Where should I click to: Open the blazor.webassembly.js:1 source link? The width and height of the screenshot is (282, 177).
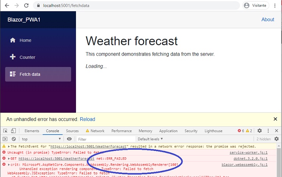(x=245, y=165)
